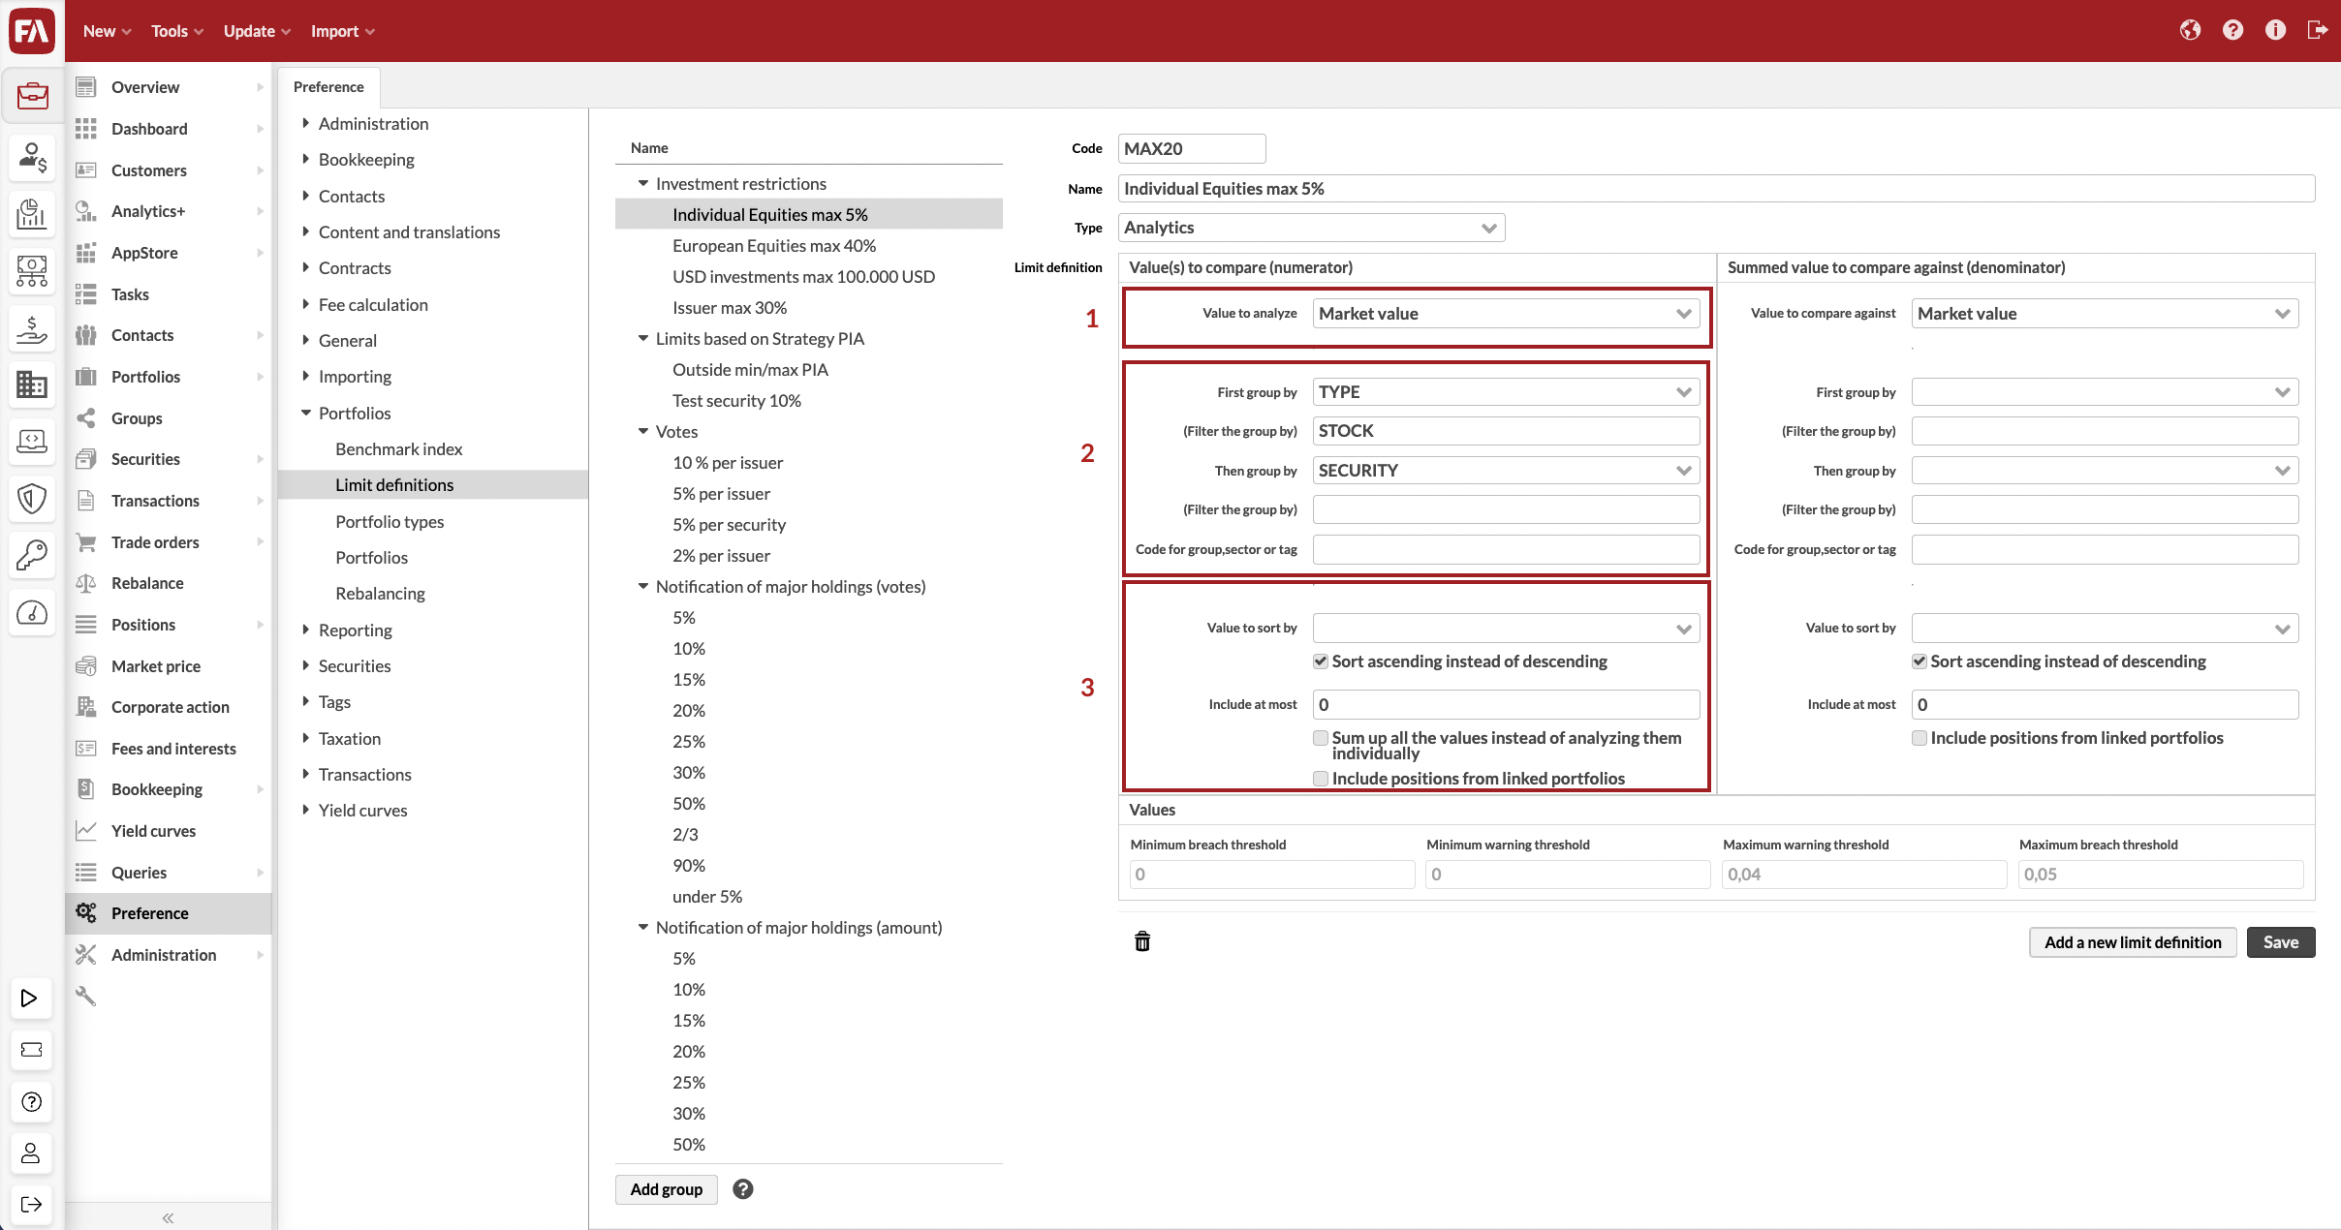Click numerator filter field containing STOCK

[1506, 431]
